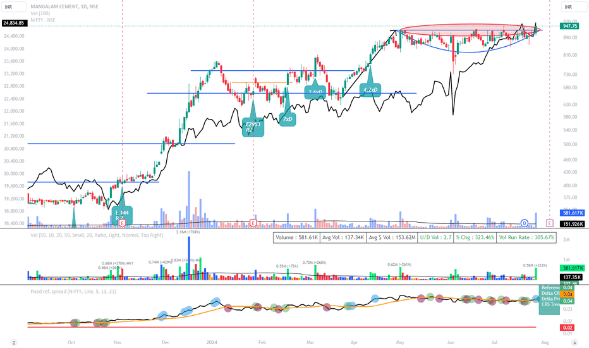Click the 2.16M (+769%) volume annotation
The image size is (589, 348).
[x=188, y=232]
